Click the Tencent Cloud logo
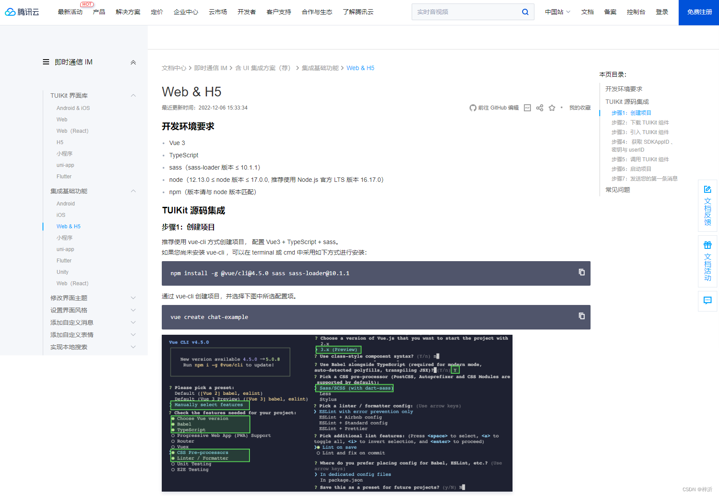719x496 pixels. point(22,12)
